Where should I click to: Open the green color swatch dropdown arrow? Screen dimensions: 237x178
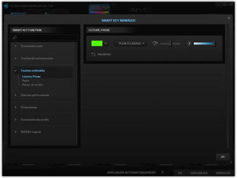(x=105, y=43)
